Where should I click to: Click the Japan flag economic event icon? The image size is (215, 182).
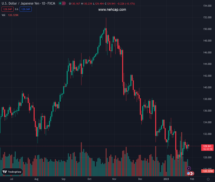[x=192, y=173]
